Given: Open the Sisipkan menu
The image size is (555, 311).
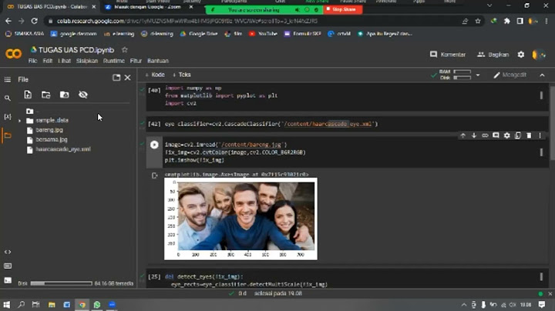Looking at the screenshot, I should 86,61.
